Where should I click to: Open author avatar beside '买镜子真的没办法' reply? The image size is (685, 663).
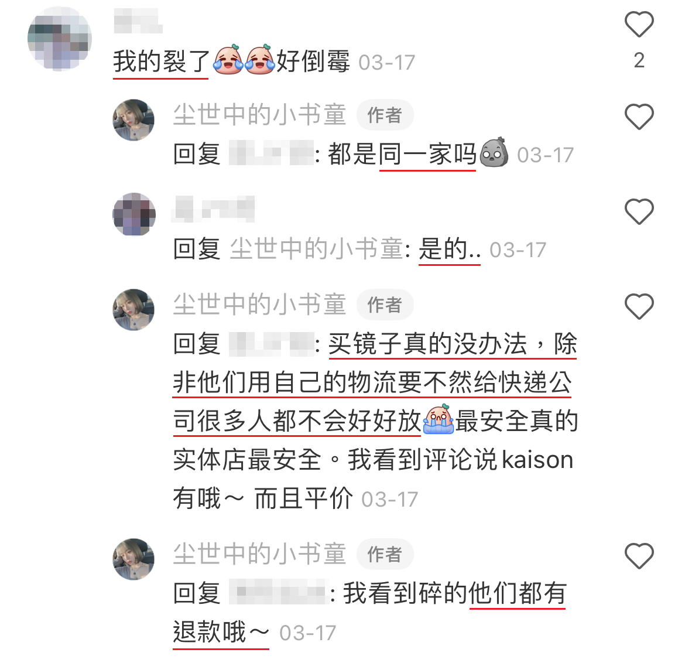[133, 309]
